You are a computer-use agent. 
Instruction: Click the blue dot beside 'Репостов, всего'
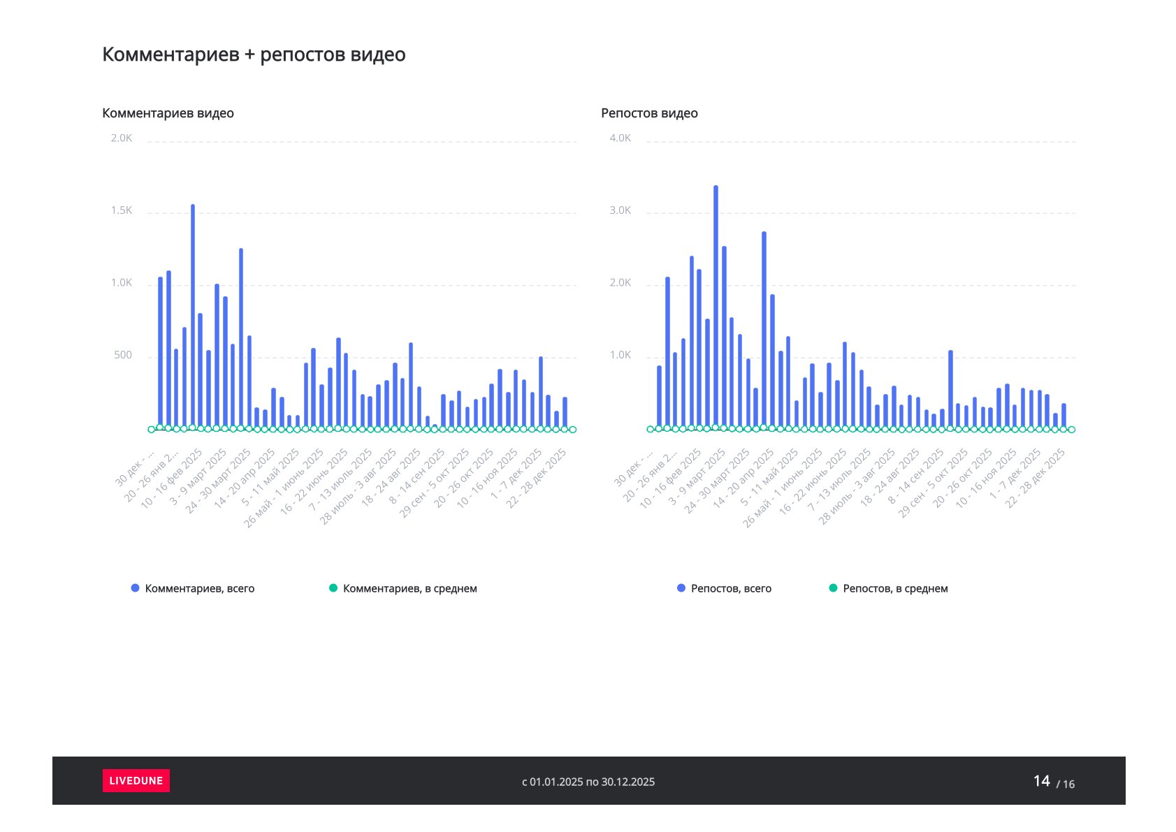click(681, 588)
